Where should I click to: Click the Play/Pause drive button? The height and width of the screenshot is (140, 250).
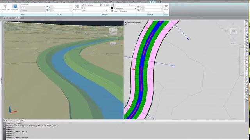click(x=77, y=8)
